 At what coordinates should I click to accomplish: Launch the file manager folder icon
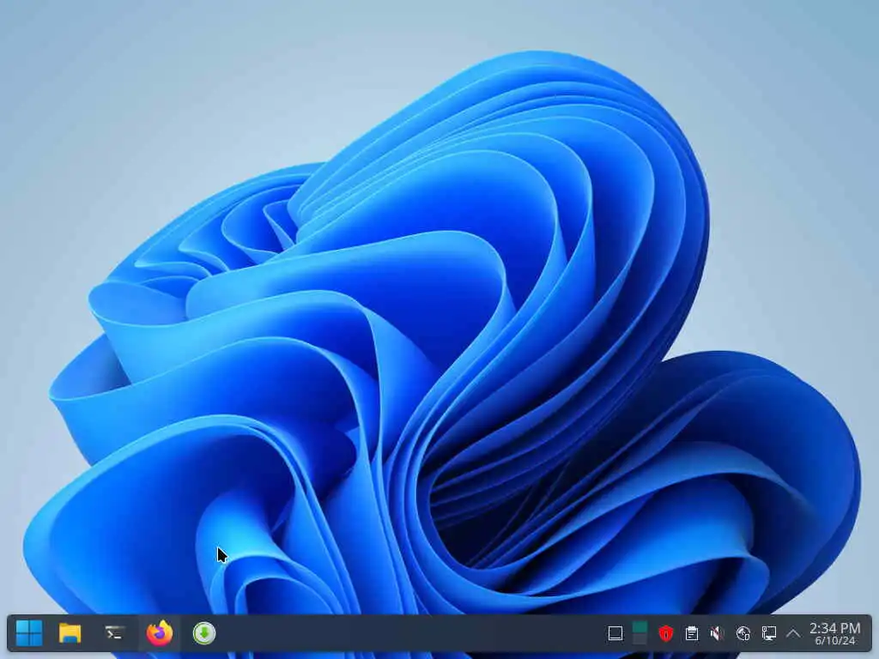[x=70, y=633]
